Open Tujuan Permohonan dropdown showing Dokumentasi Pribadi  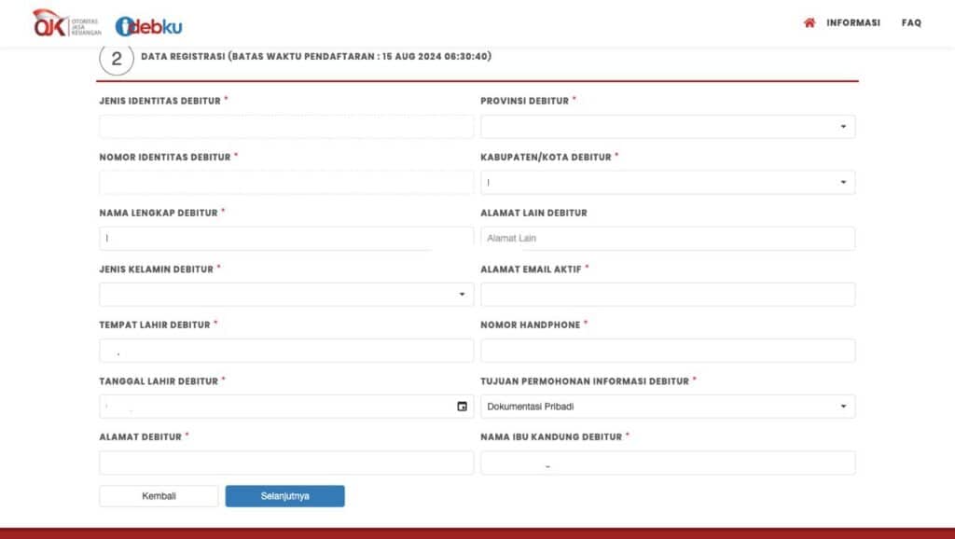click(x=668, y=407)
